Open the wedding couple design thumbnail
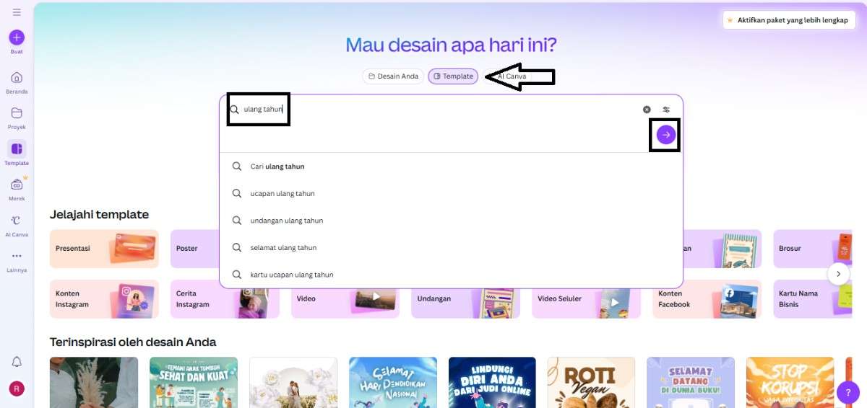Image resolution: width=867 pixels, height=408 pixels. [x=293, y=382]
